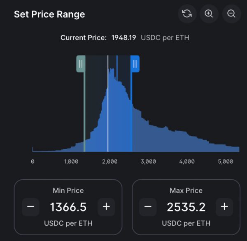Decrease the Min Price with minus button
The height and width of the screenshot is (241, 247).
click(30, 207)
